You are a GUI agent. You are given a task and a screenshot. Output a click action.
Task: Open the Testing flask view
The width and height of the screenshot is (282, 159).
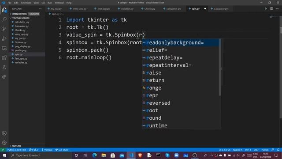coord(4,68)
